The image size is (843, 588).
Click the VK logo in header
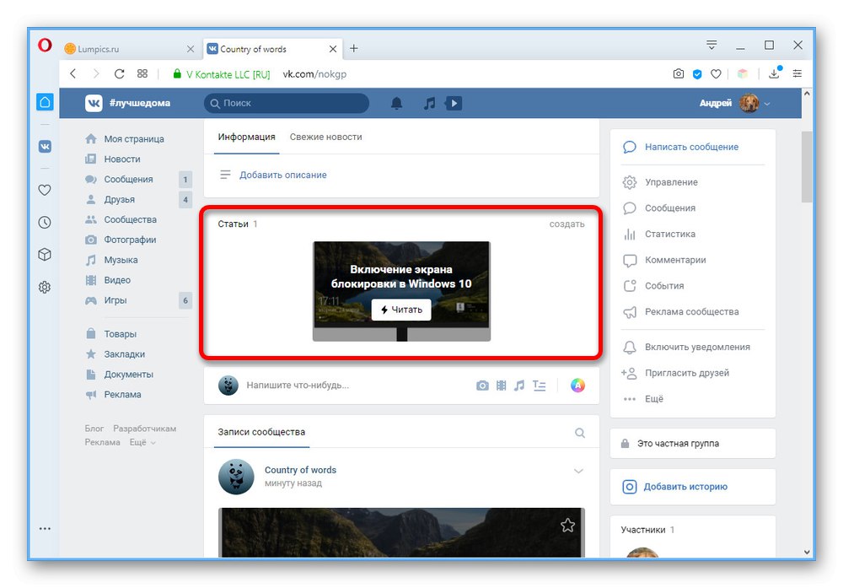point(94,103)
